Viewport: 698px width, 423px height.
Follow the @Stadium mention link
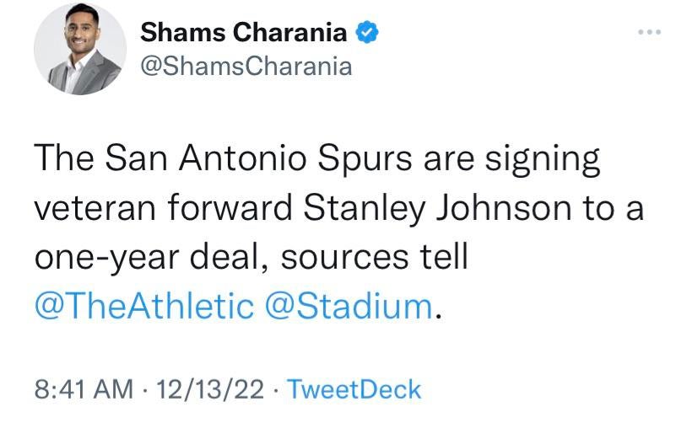click(x=349, y=305)
